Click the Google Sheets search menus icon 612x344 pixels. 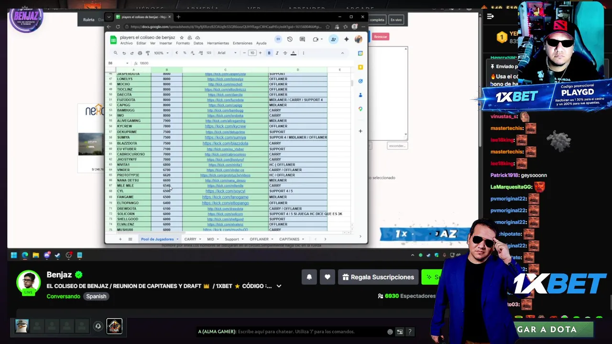coord(115,53)
